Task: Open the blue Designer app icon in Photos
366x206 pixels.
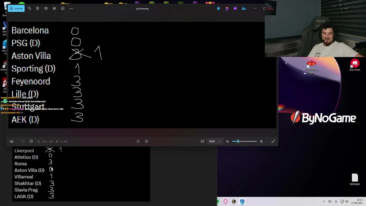Action: pos(218,9)
